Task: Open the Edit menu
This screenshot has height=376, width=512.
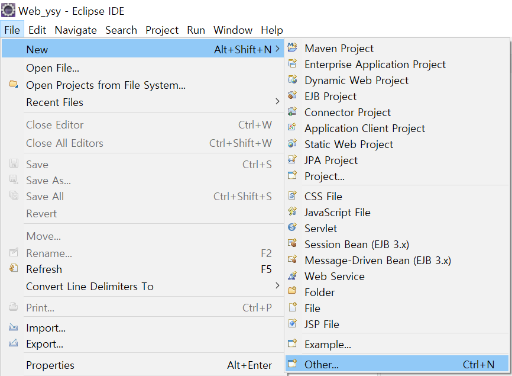Action: pyautogui.click(x=37, y=30)
